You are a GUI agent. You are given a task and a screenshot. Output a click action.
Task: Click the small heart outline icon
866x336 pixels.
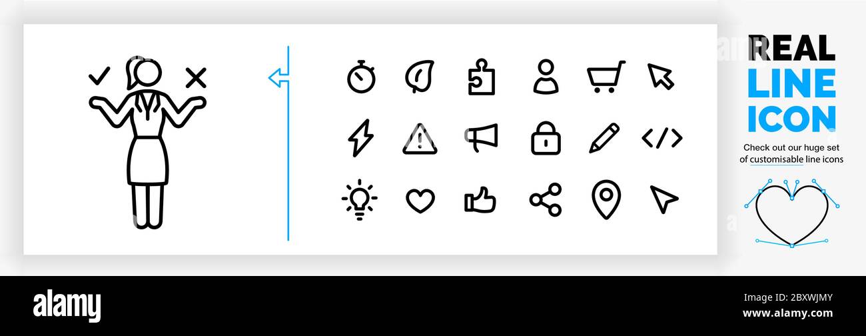(x=420, y=201)
